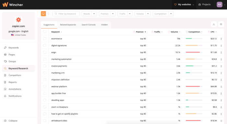This screenshot has width=227, height=124.
Task: Collapse the sidebar
Action: pyautogui.click(x=11, y=121)
